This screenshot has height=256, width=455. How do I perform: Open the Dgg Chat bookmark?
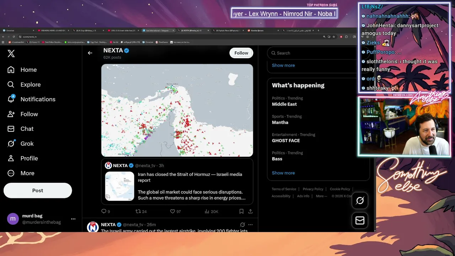click(x=97, y=42)
